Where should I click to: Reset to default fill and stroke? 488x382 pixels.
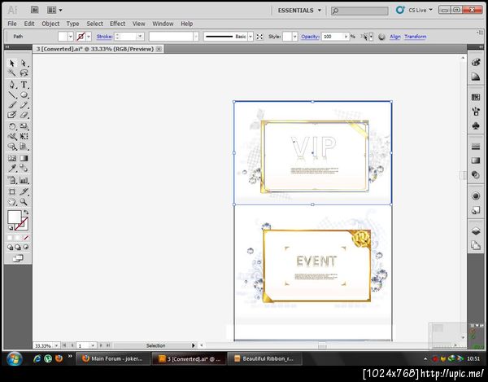(x=11, y=228)
